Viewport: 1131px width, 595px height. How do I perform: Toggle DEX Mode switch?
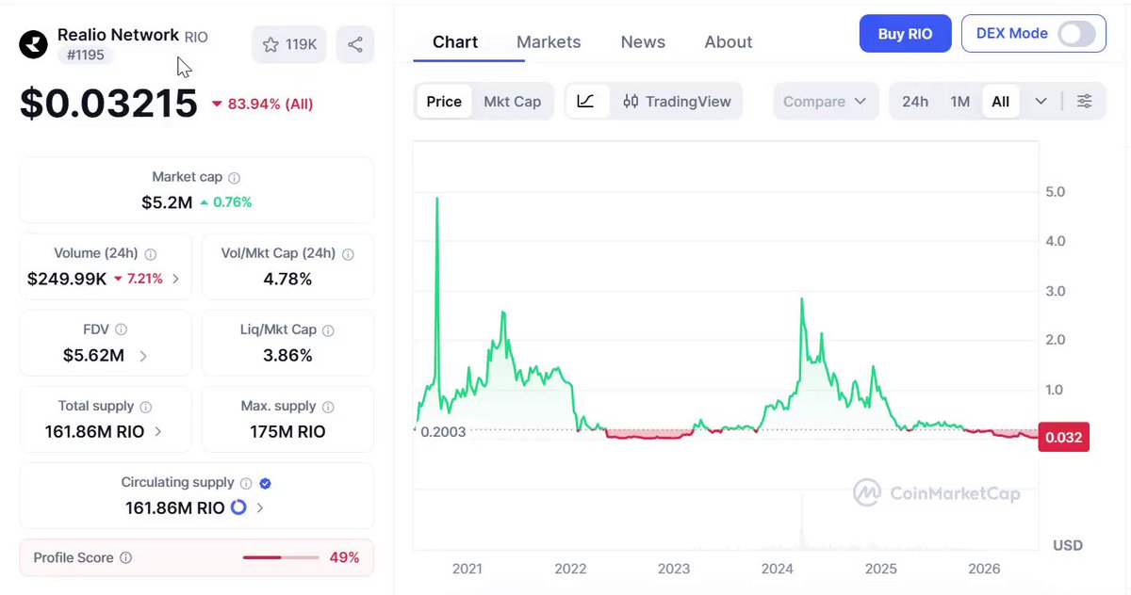coord(1076,34)
